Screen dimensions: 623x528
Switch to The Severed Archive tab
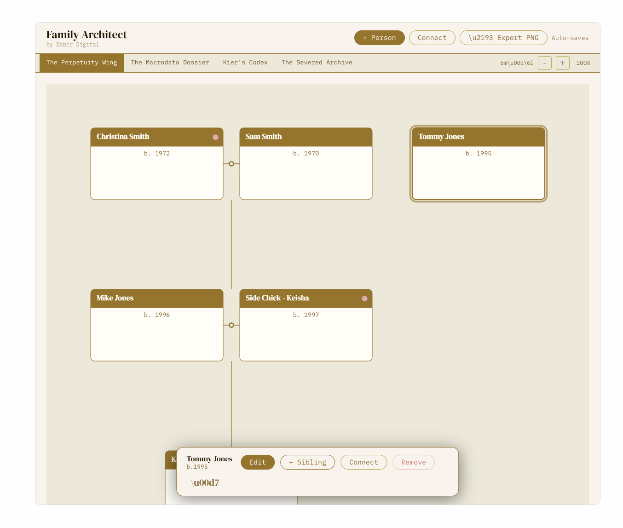317,63
